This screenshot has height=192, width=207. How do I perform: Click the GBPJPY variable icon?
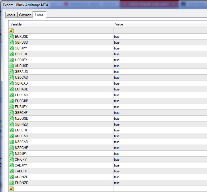tap(11, 48)
